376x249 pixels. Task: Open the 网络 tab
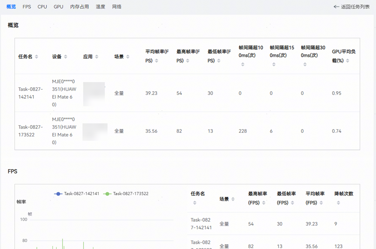click(x=117, y=7)
